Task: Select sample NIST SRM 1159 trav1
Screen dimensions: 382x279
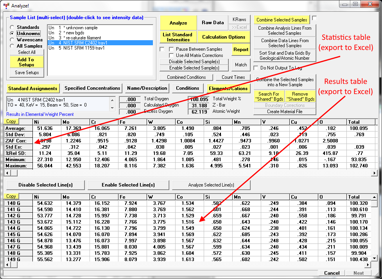Action: click(x=83, y=48)
